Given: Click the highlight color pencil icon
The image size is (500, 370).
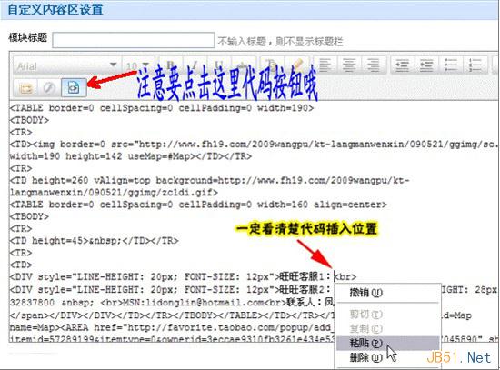Looking at the screenshot, I should point(297,65).
